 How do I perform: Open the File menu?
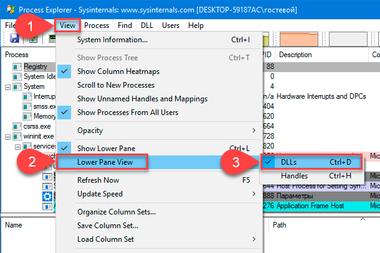(x=10, y=25)
